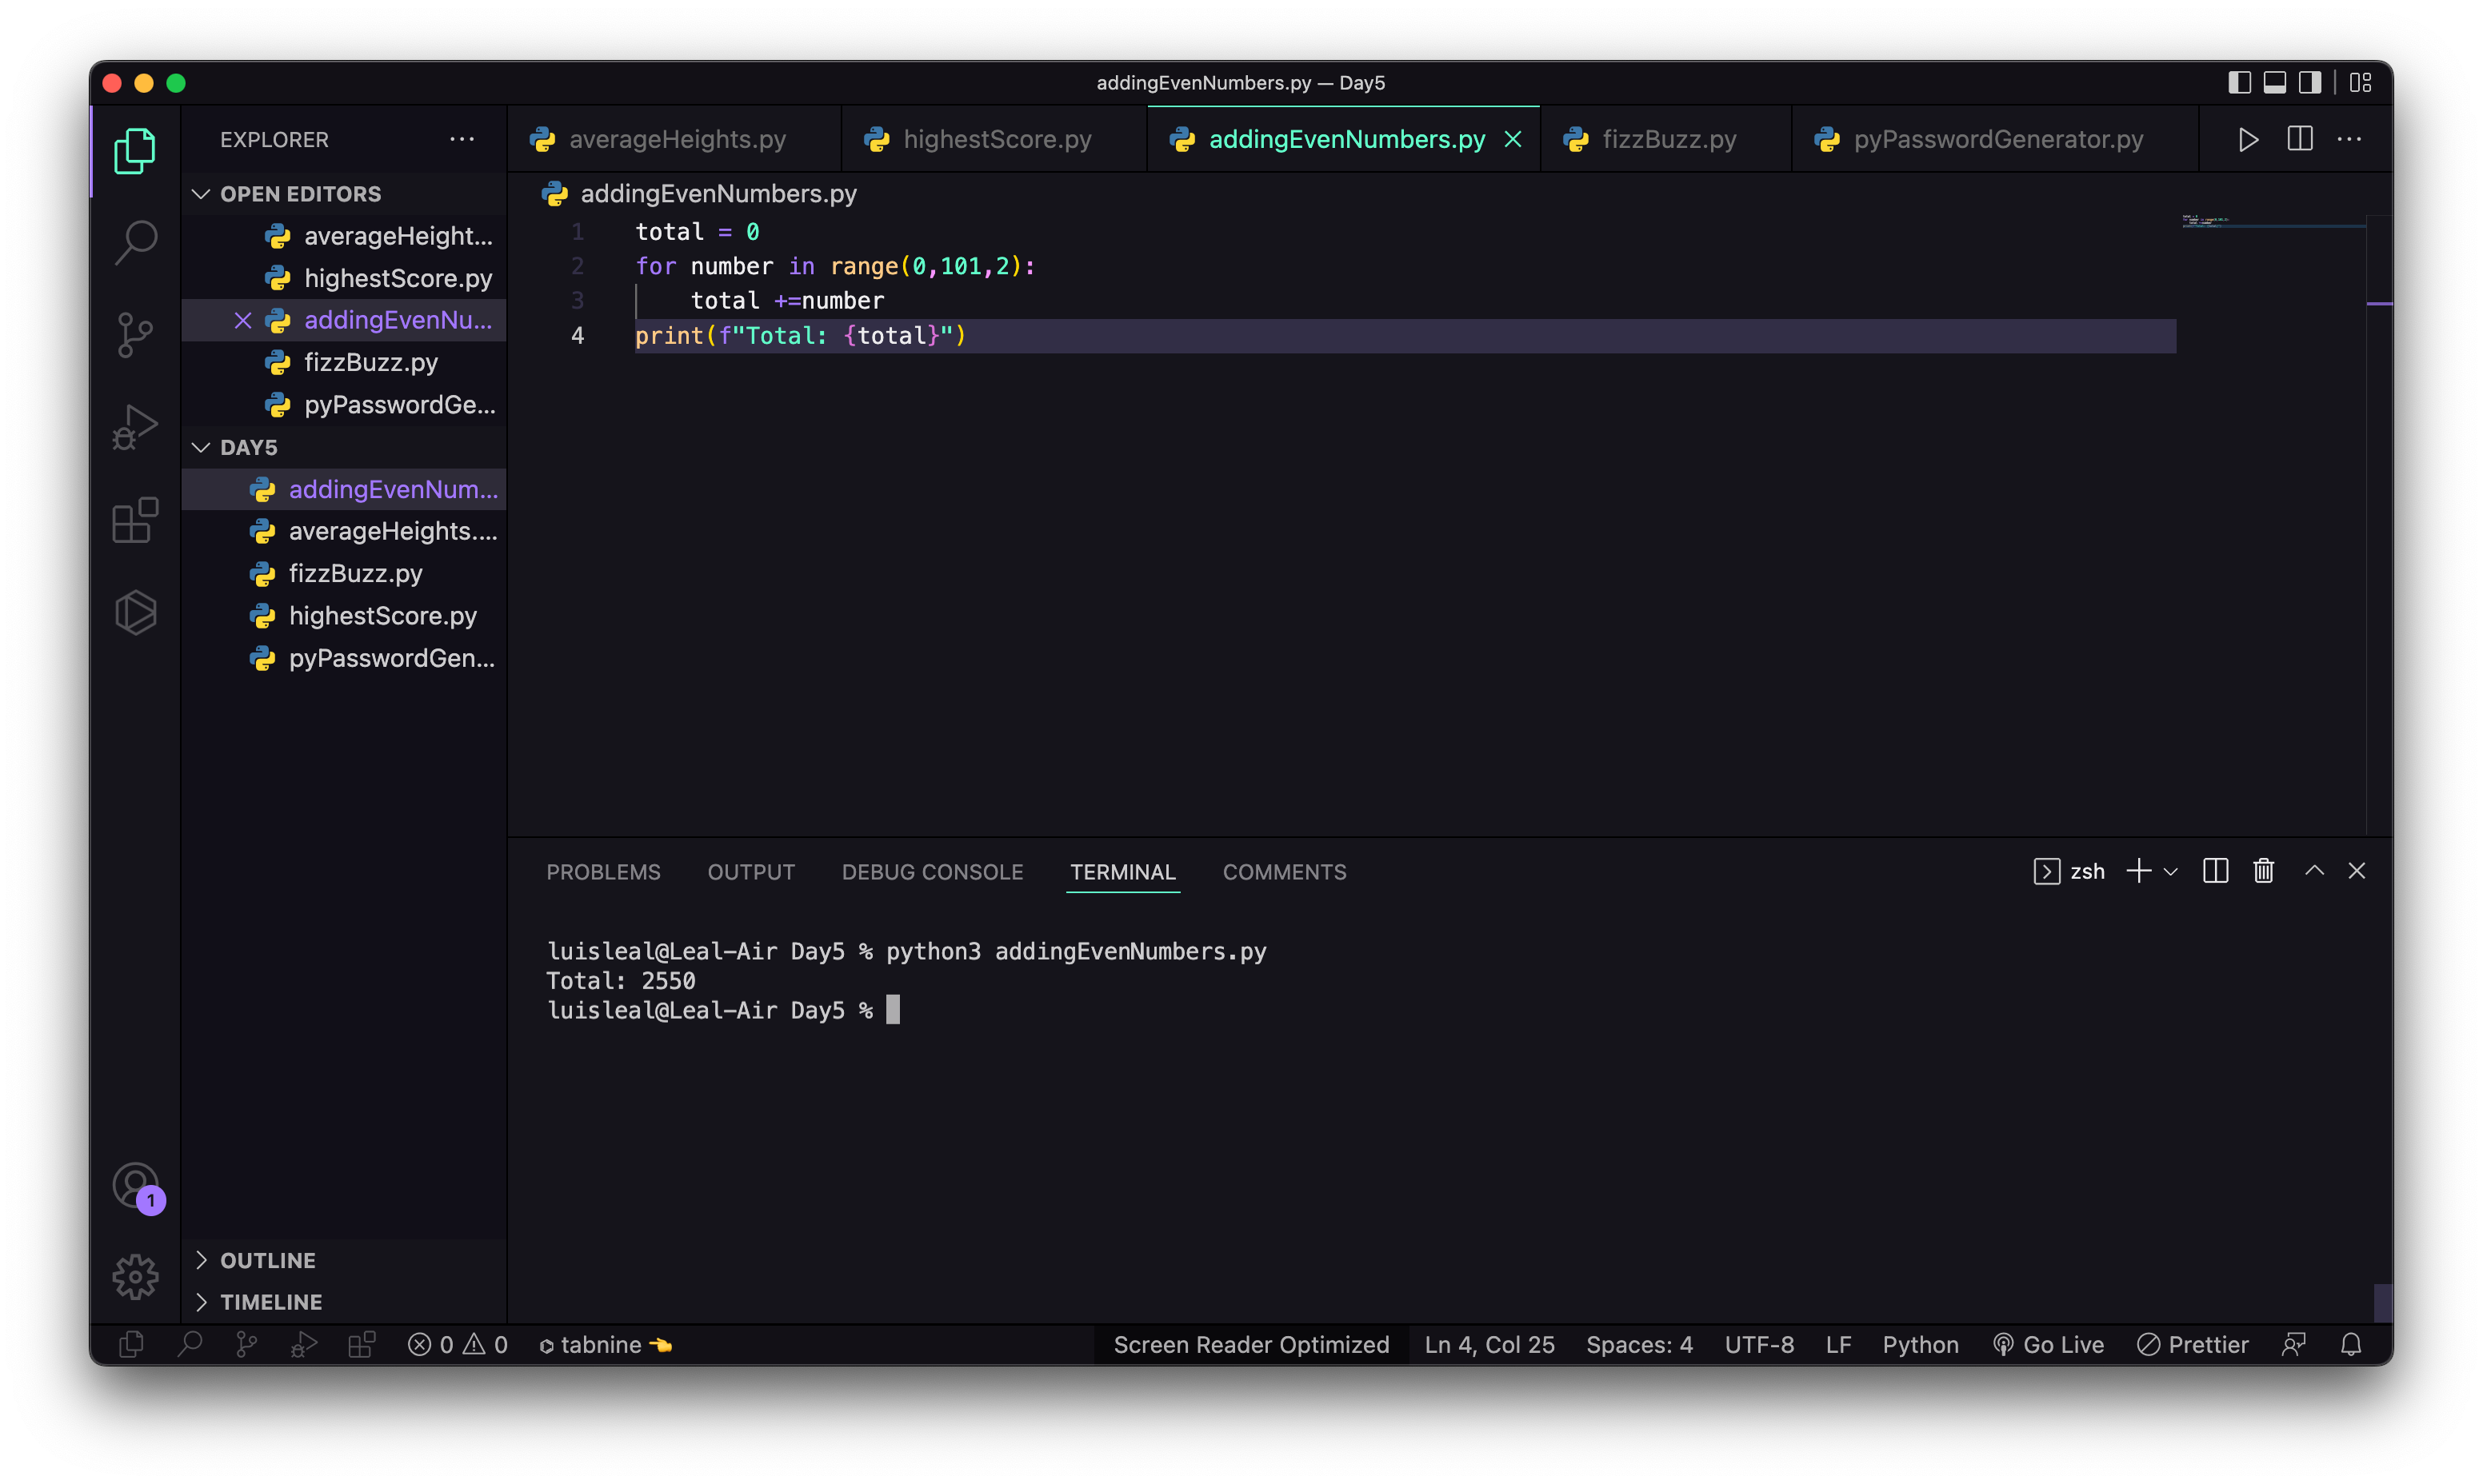This screenshot has width=2483, height=1484.
Task: Open the Source Control view
Action: [136, 334]
